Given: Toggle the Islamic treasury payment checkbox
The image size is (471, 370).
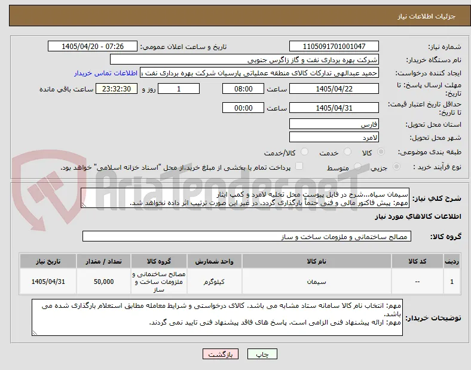Looking at the screenshot, I should [x=299, y=166].
